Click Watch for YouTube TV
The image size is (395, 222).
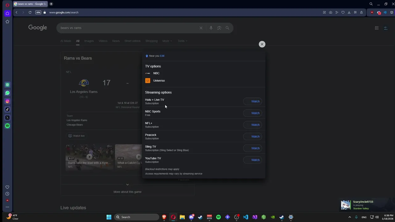coord(253,160)
